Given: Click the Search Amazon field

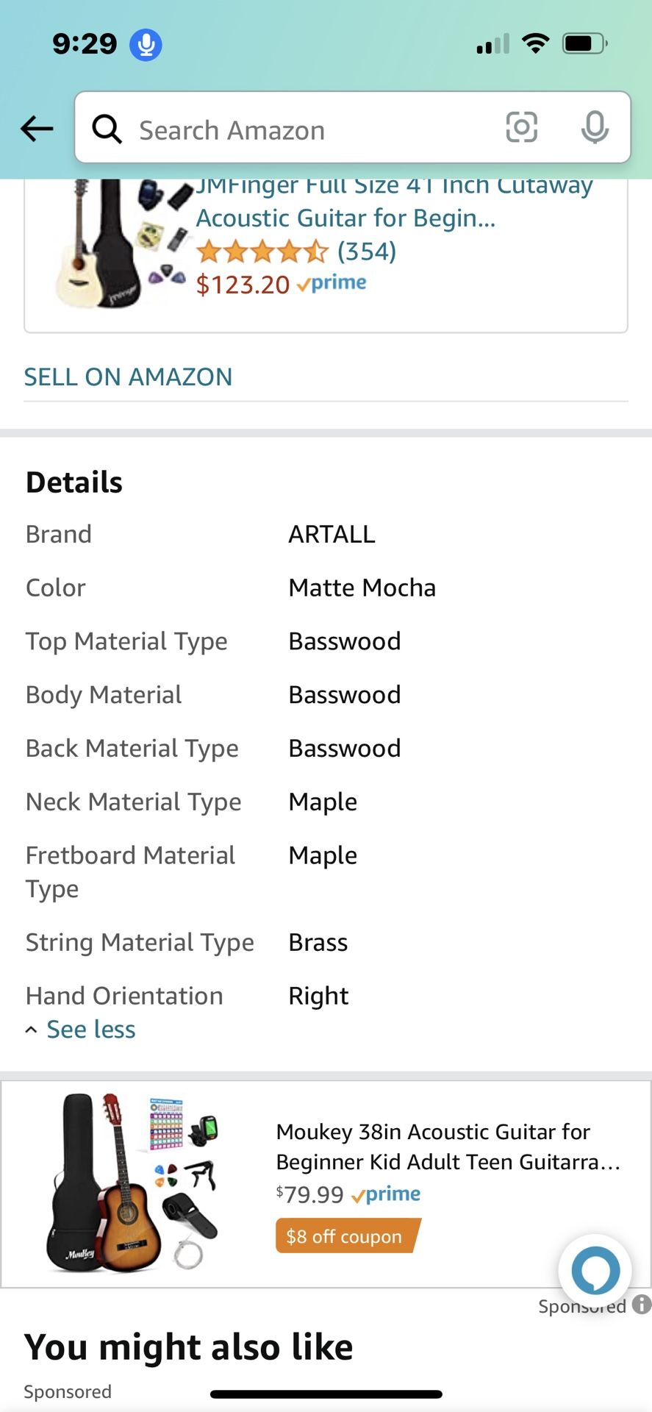Looking at the screenshot, I should pyautogui.click(x=309, y=129).
